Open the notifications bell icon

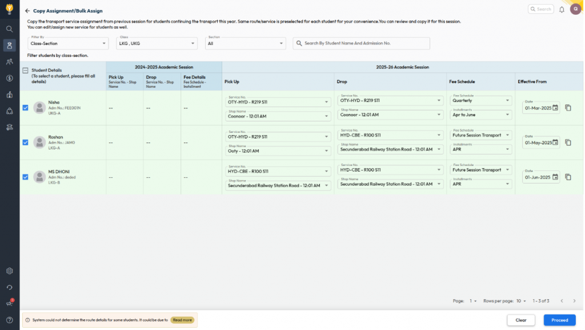[562, 9]
